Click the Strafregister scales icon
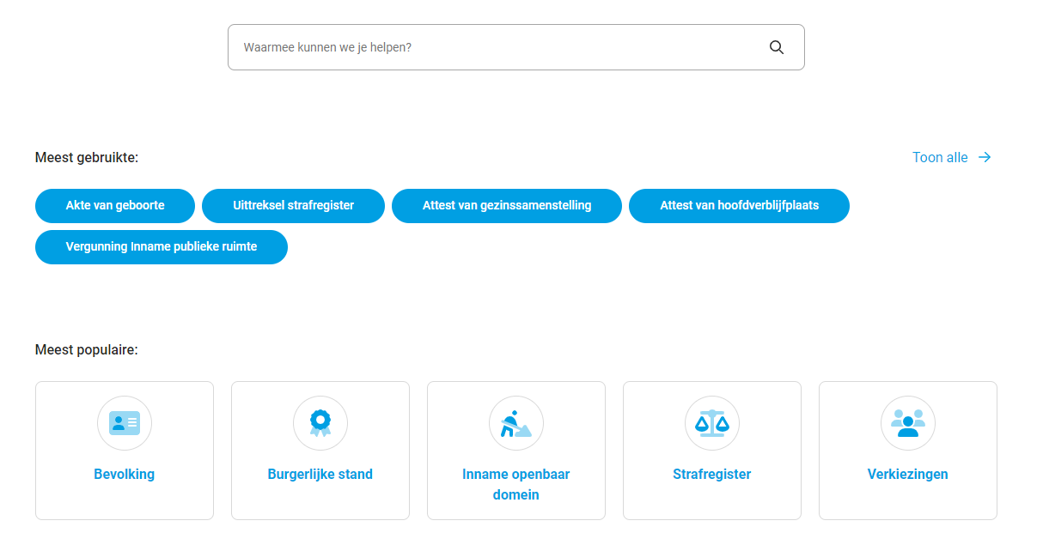1043x539 pixels. coord(712,423)
